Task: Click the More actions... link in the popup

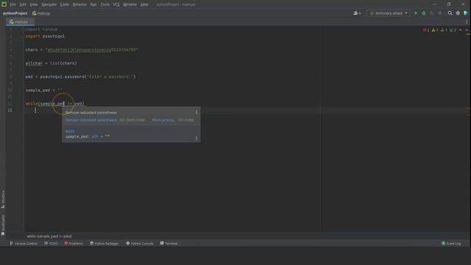Action: 163,120
